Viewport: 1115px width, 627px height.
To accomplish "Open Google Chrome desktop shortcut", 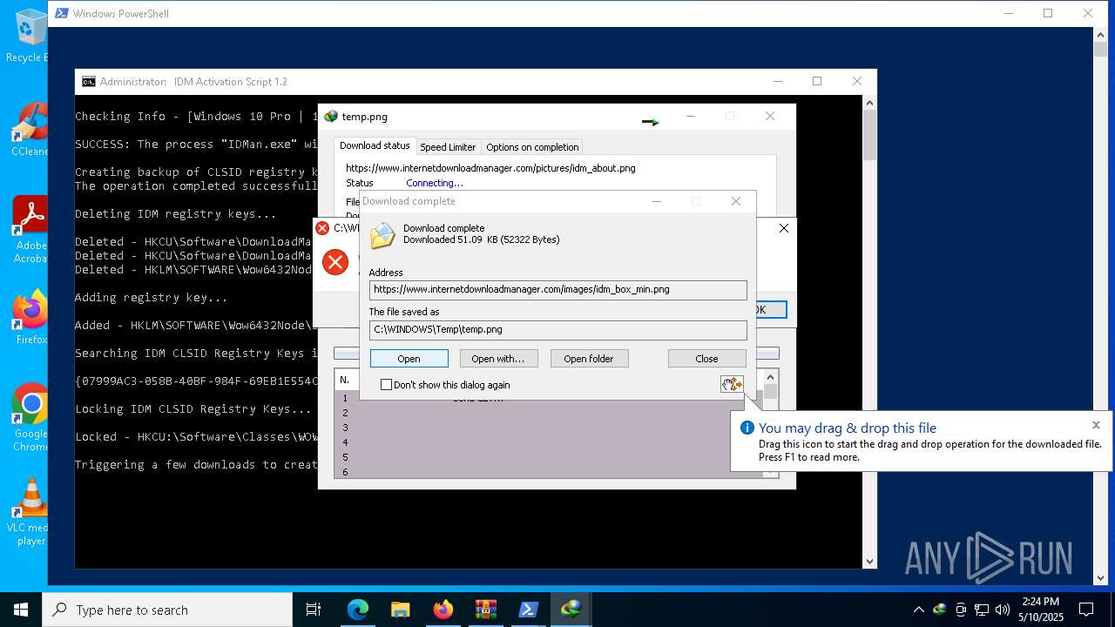I will click(30, 417).
